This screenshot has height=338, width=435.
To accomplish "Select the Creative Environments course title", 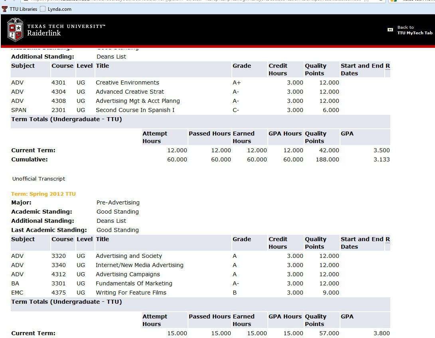I will (127, 83).
